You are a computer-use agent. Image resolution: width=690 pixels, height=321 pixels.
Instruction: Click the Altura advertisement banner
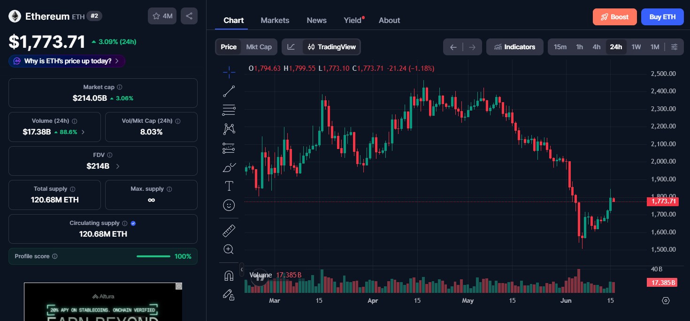[x=103, y=302]
